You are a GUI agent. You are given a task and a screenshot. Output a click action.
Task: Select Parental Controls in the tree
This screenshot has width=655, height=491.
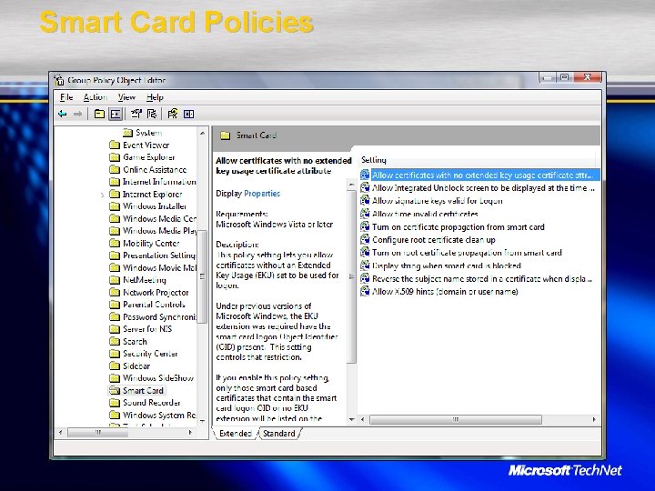click(x=147, y=305)
